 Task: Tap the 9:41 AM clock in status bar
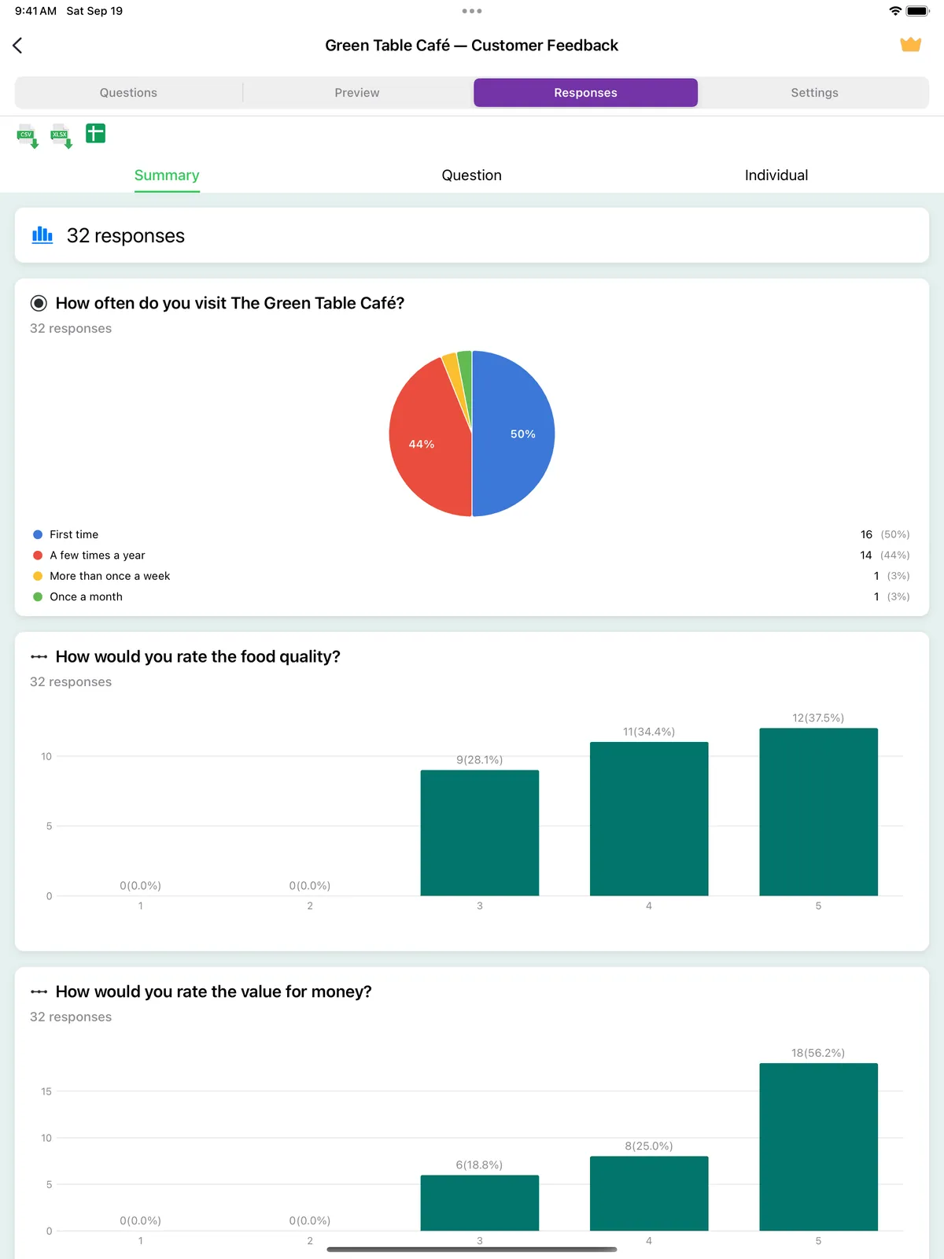(35, 11)
